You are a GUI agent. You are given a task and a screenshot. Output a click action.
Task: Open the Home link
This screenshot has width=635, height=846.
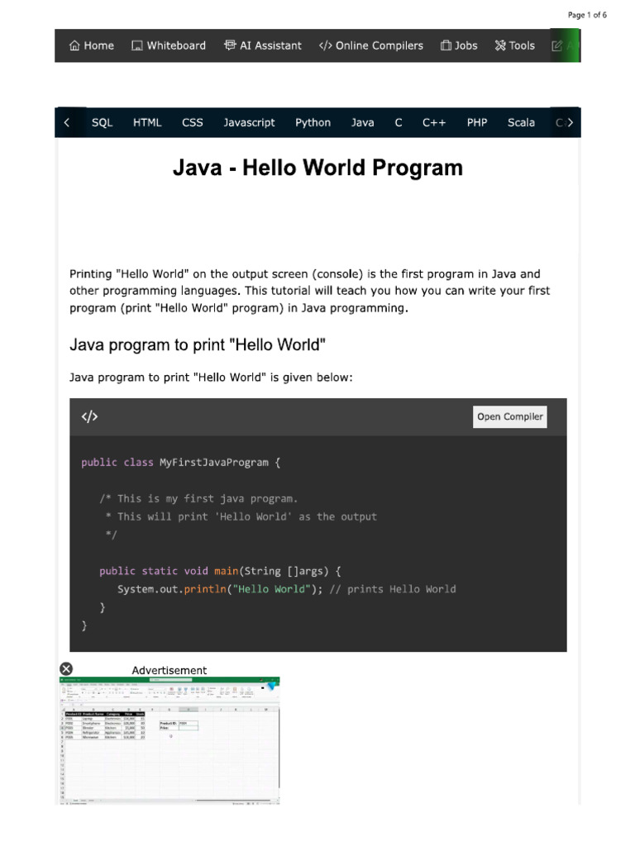(92, 45)
